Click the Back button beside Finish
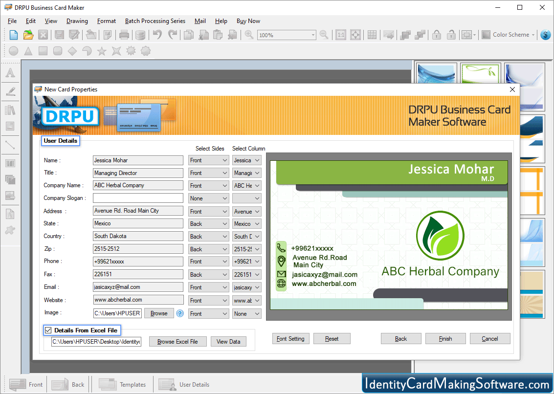Image resolution: width=554 pixels, height=394 pixels. (x=400, y=339)
